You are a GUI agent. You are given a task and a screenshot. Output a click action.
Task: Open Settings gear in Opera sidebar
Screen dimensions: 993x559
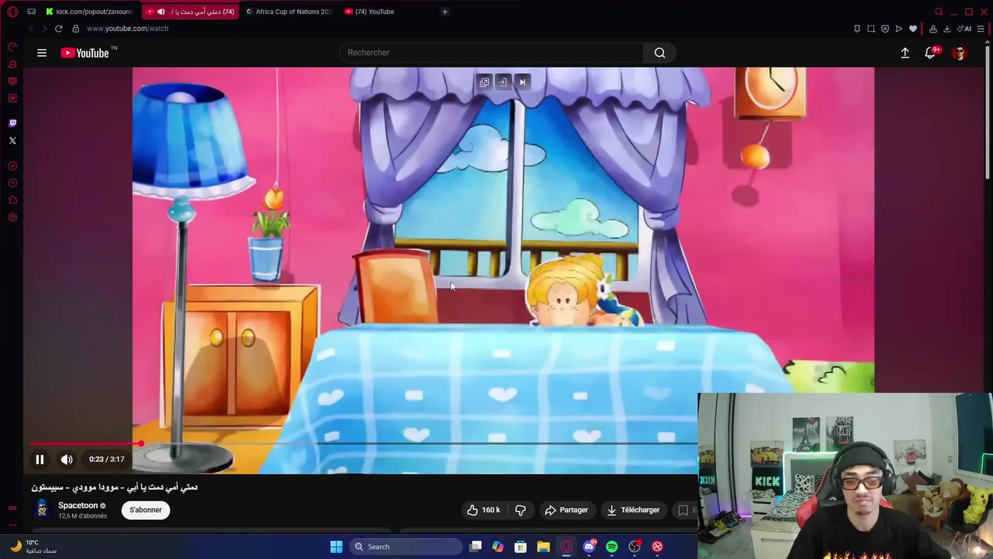click(12, 217)
